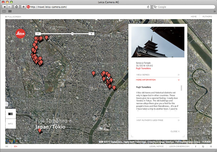
Task: Switch to FULLSCREEN mode
Action: coord(13,17)
